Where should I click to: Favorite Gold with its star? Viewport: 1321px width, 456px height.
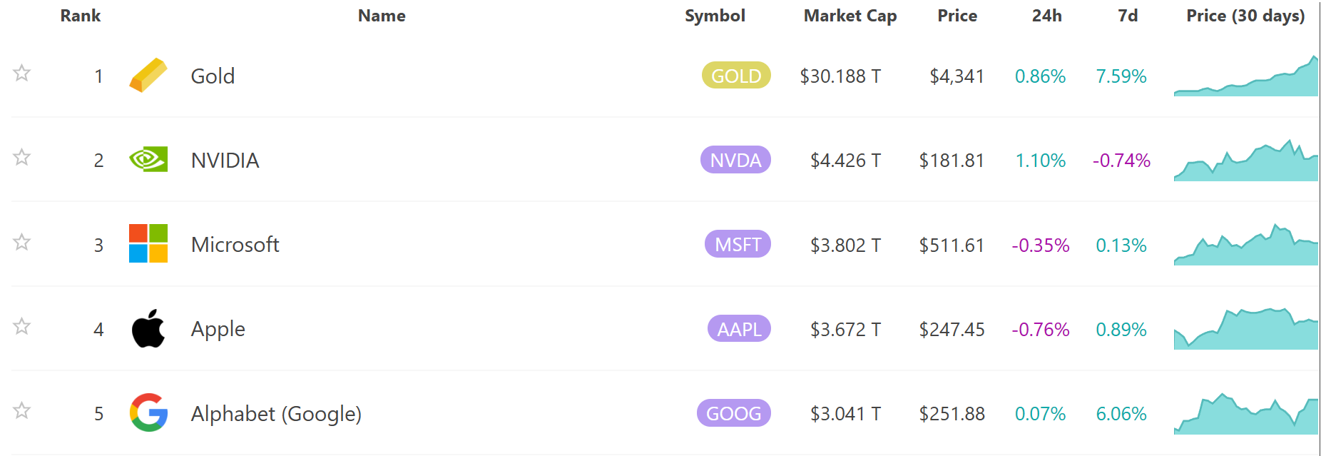tap(22, 73)
